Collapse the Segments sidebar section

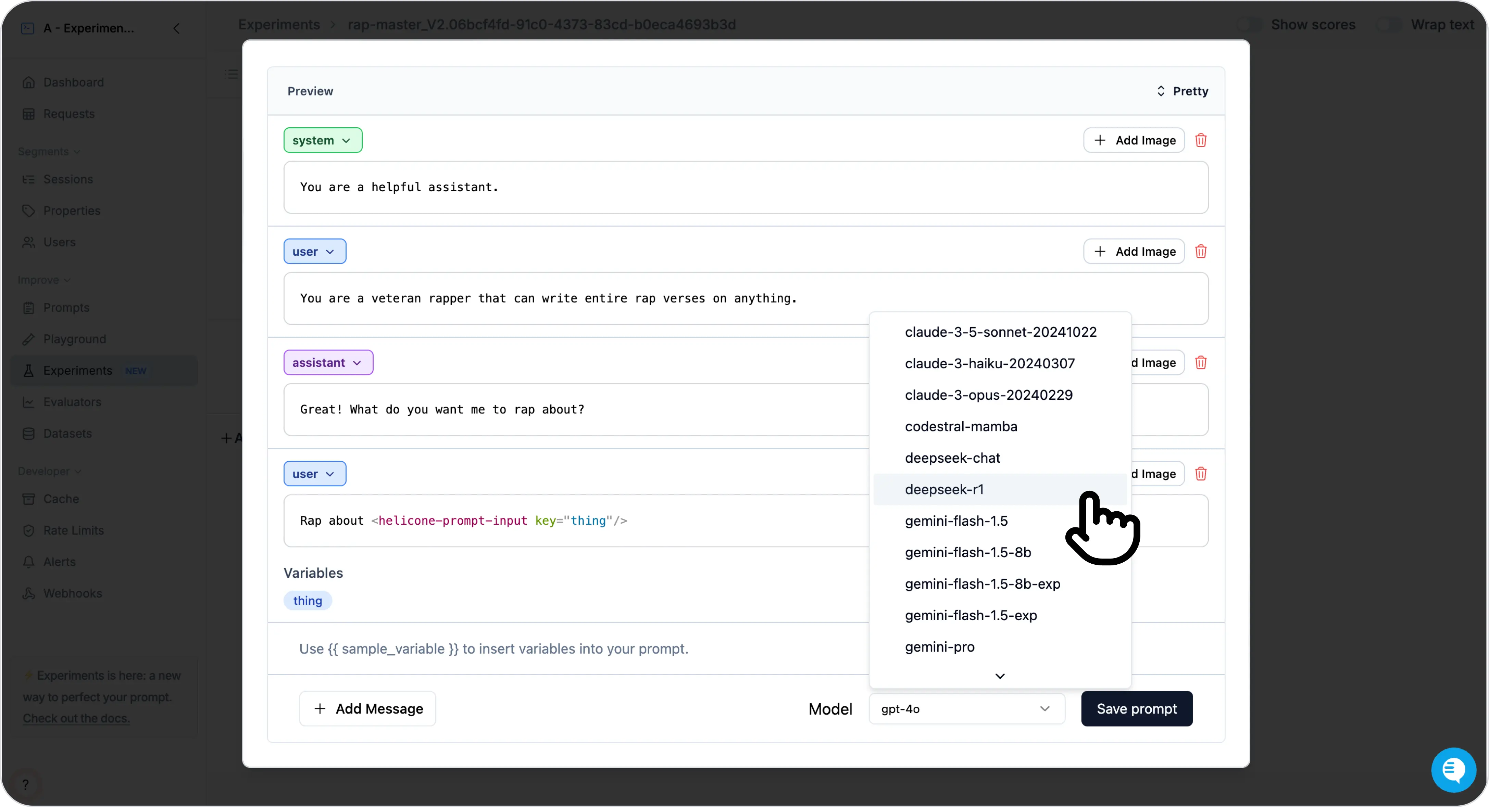click(49, 151)
